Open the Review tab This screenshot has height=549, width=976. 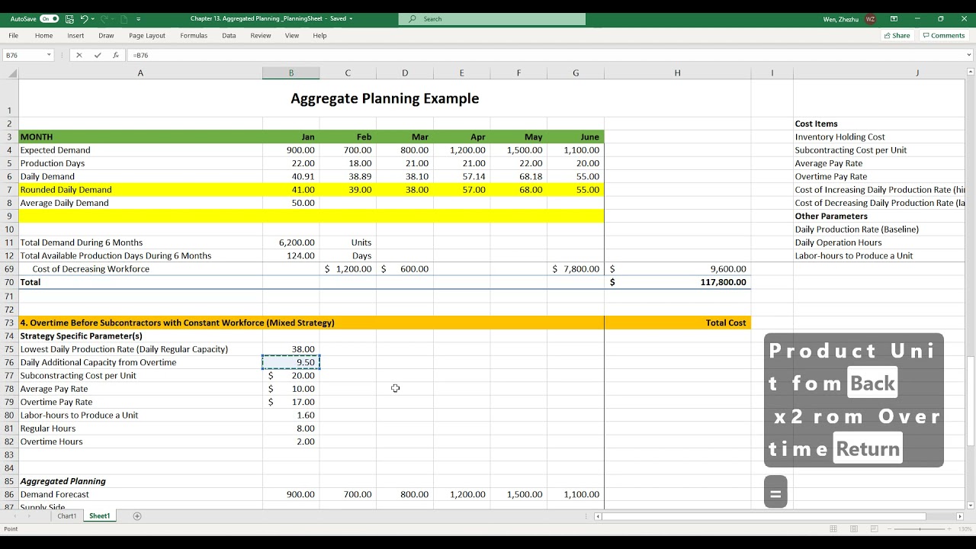[261, 35]
